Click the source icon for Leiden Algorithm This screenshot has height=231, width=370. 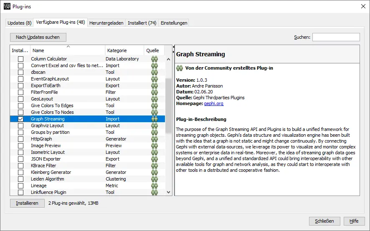click(x=155, y=179)
